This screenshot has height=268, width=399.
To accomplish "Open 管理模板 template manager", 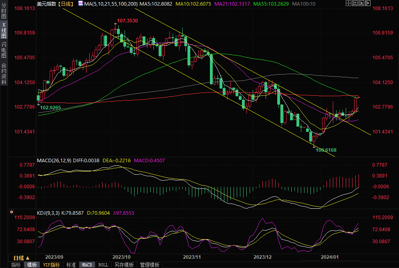I will [149, 265].
